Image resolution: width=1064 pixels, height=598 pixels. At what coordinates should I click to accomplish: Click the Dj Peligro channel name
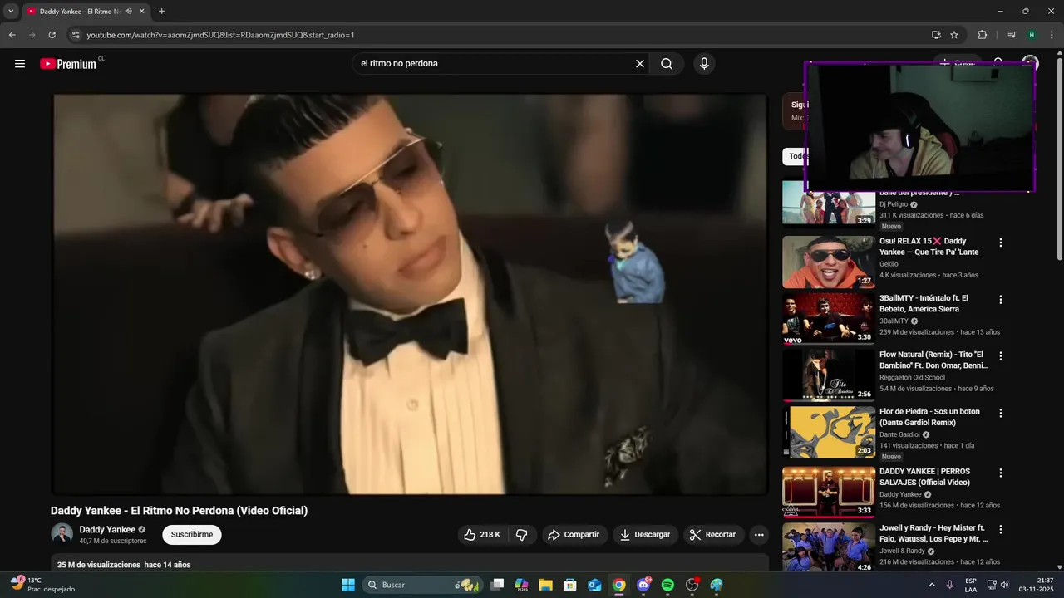coord(894,204)
